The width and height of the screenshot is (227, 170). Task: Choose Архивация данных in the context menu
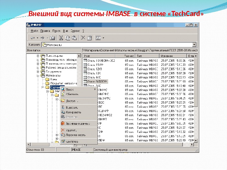point(79,124)
